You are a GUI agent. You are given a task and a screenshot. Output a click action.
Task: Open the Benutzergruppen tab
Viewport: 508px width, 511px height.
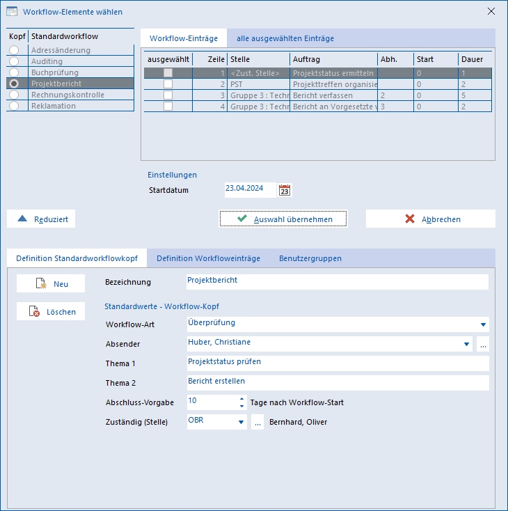pos(310,258)
